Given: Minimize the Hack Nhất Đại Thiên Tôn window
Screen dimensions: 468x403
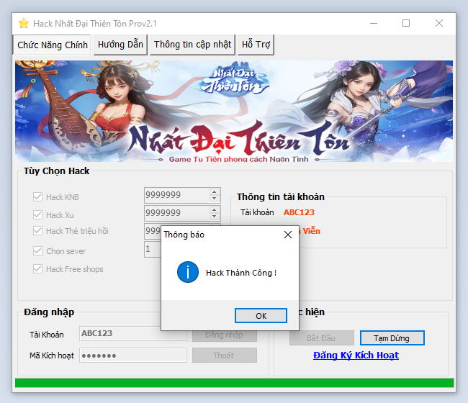Looking at the screenshot, I should click(x=374, y=23).
